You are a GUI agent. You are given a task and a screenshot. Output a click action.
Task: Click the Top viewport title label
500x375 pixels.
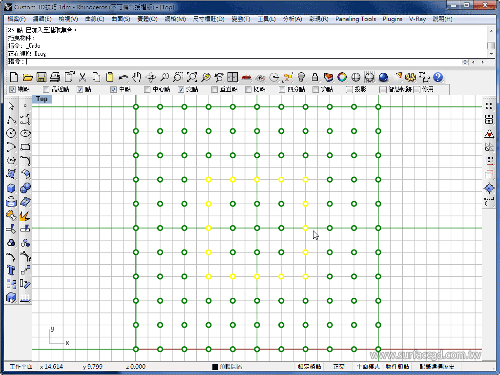point(42,99)
